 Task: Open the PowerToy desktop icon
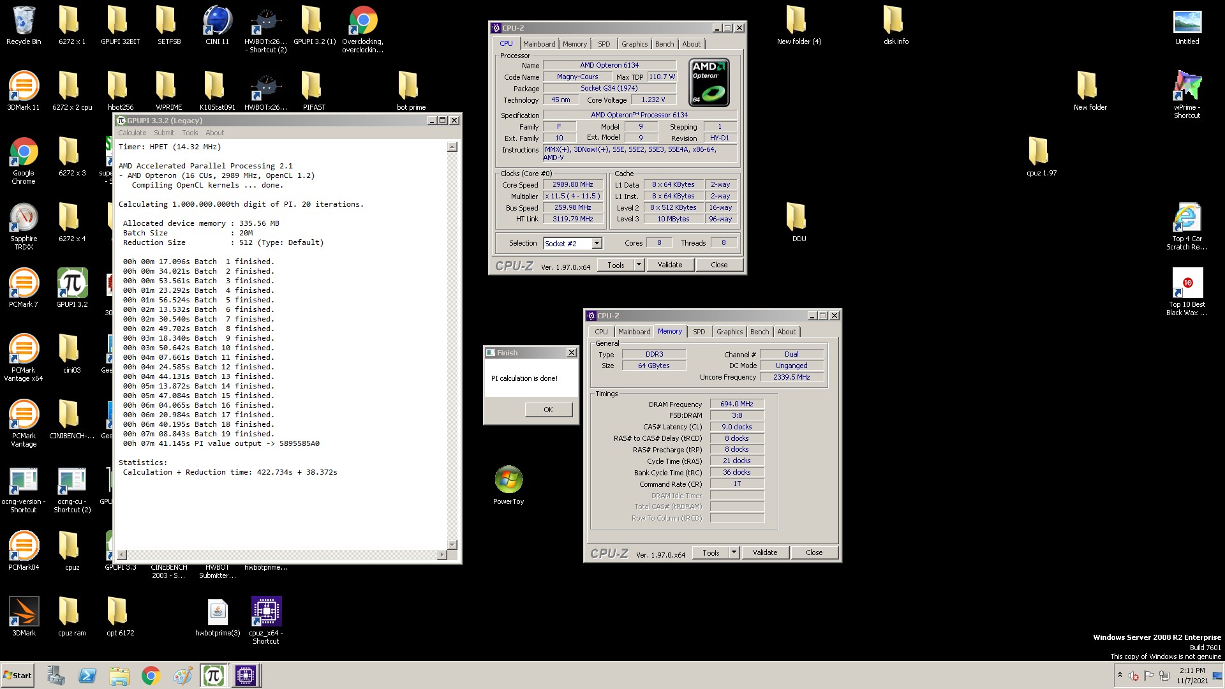point(509,485)
